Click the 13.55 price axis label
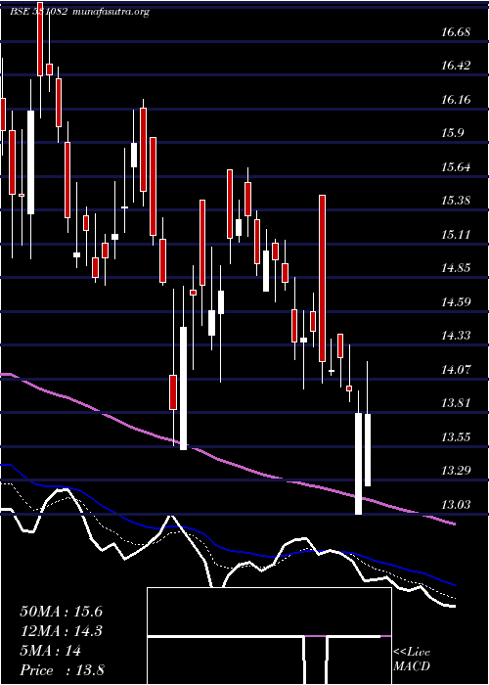Screen dimensions: 489x685 point(456,436)
